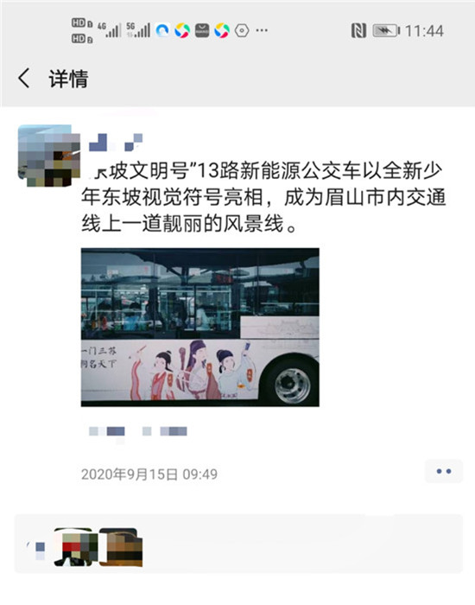The height and width of the screenshot is (605, 475).
Task: Tap the hexagon settings notification icon
Action: coord(242,30)
